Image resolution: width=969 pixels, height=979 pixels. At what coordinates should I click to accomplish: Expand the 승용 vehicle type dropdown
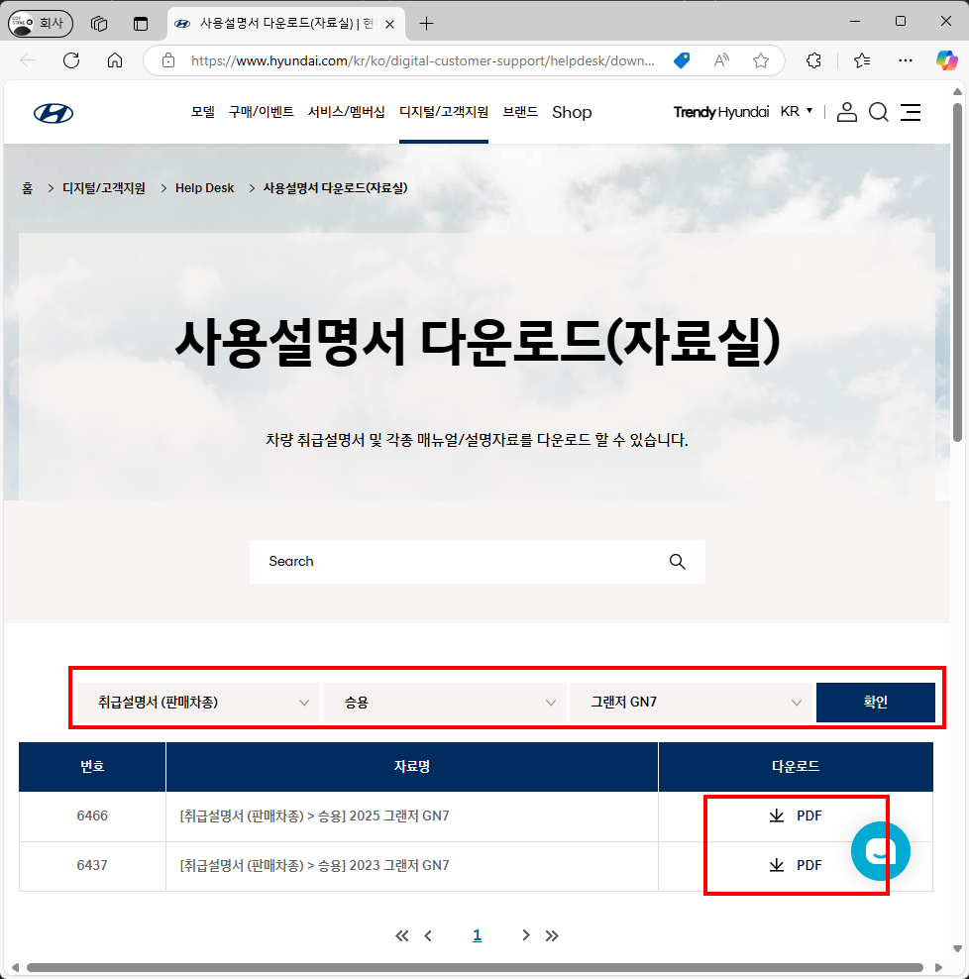click(x=445, y=703)
